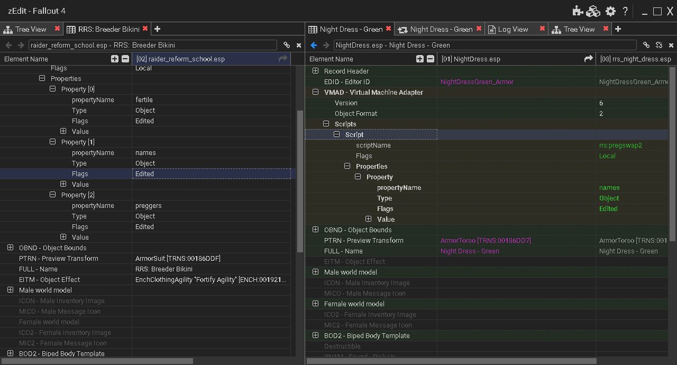Select the [02] raider_reform_school.esp column header
This screenshot has width=677, height=365.
[x=211, y=59]
